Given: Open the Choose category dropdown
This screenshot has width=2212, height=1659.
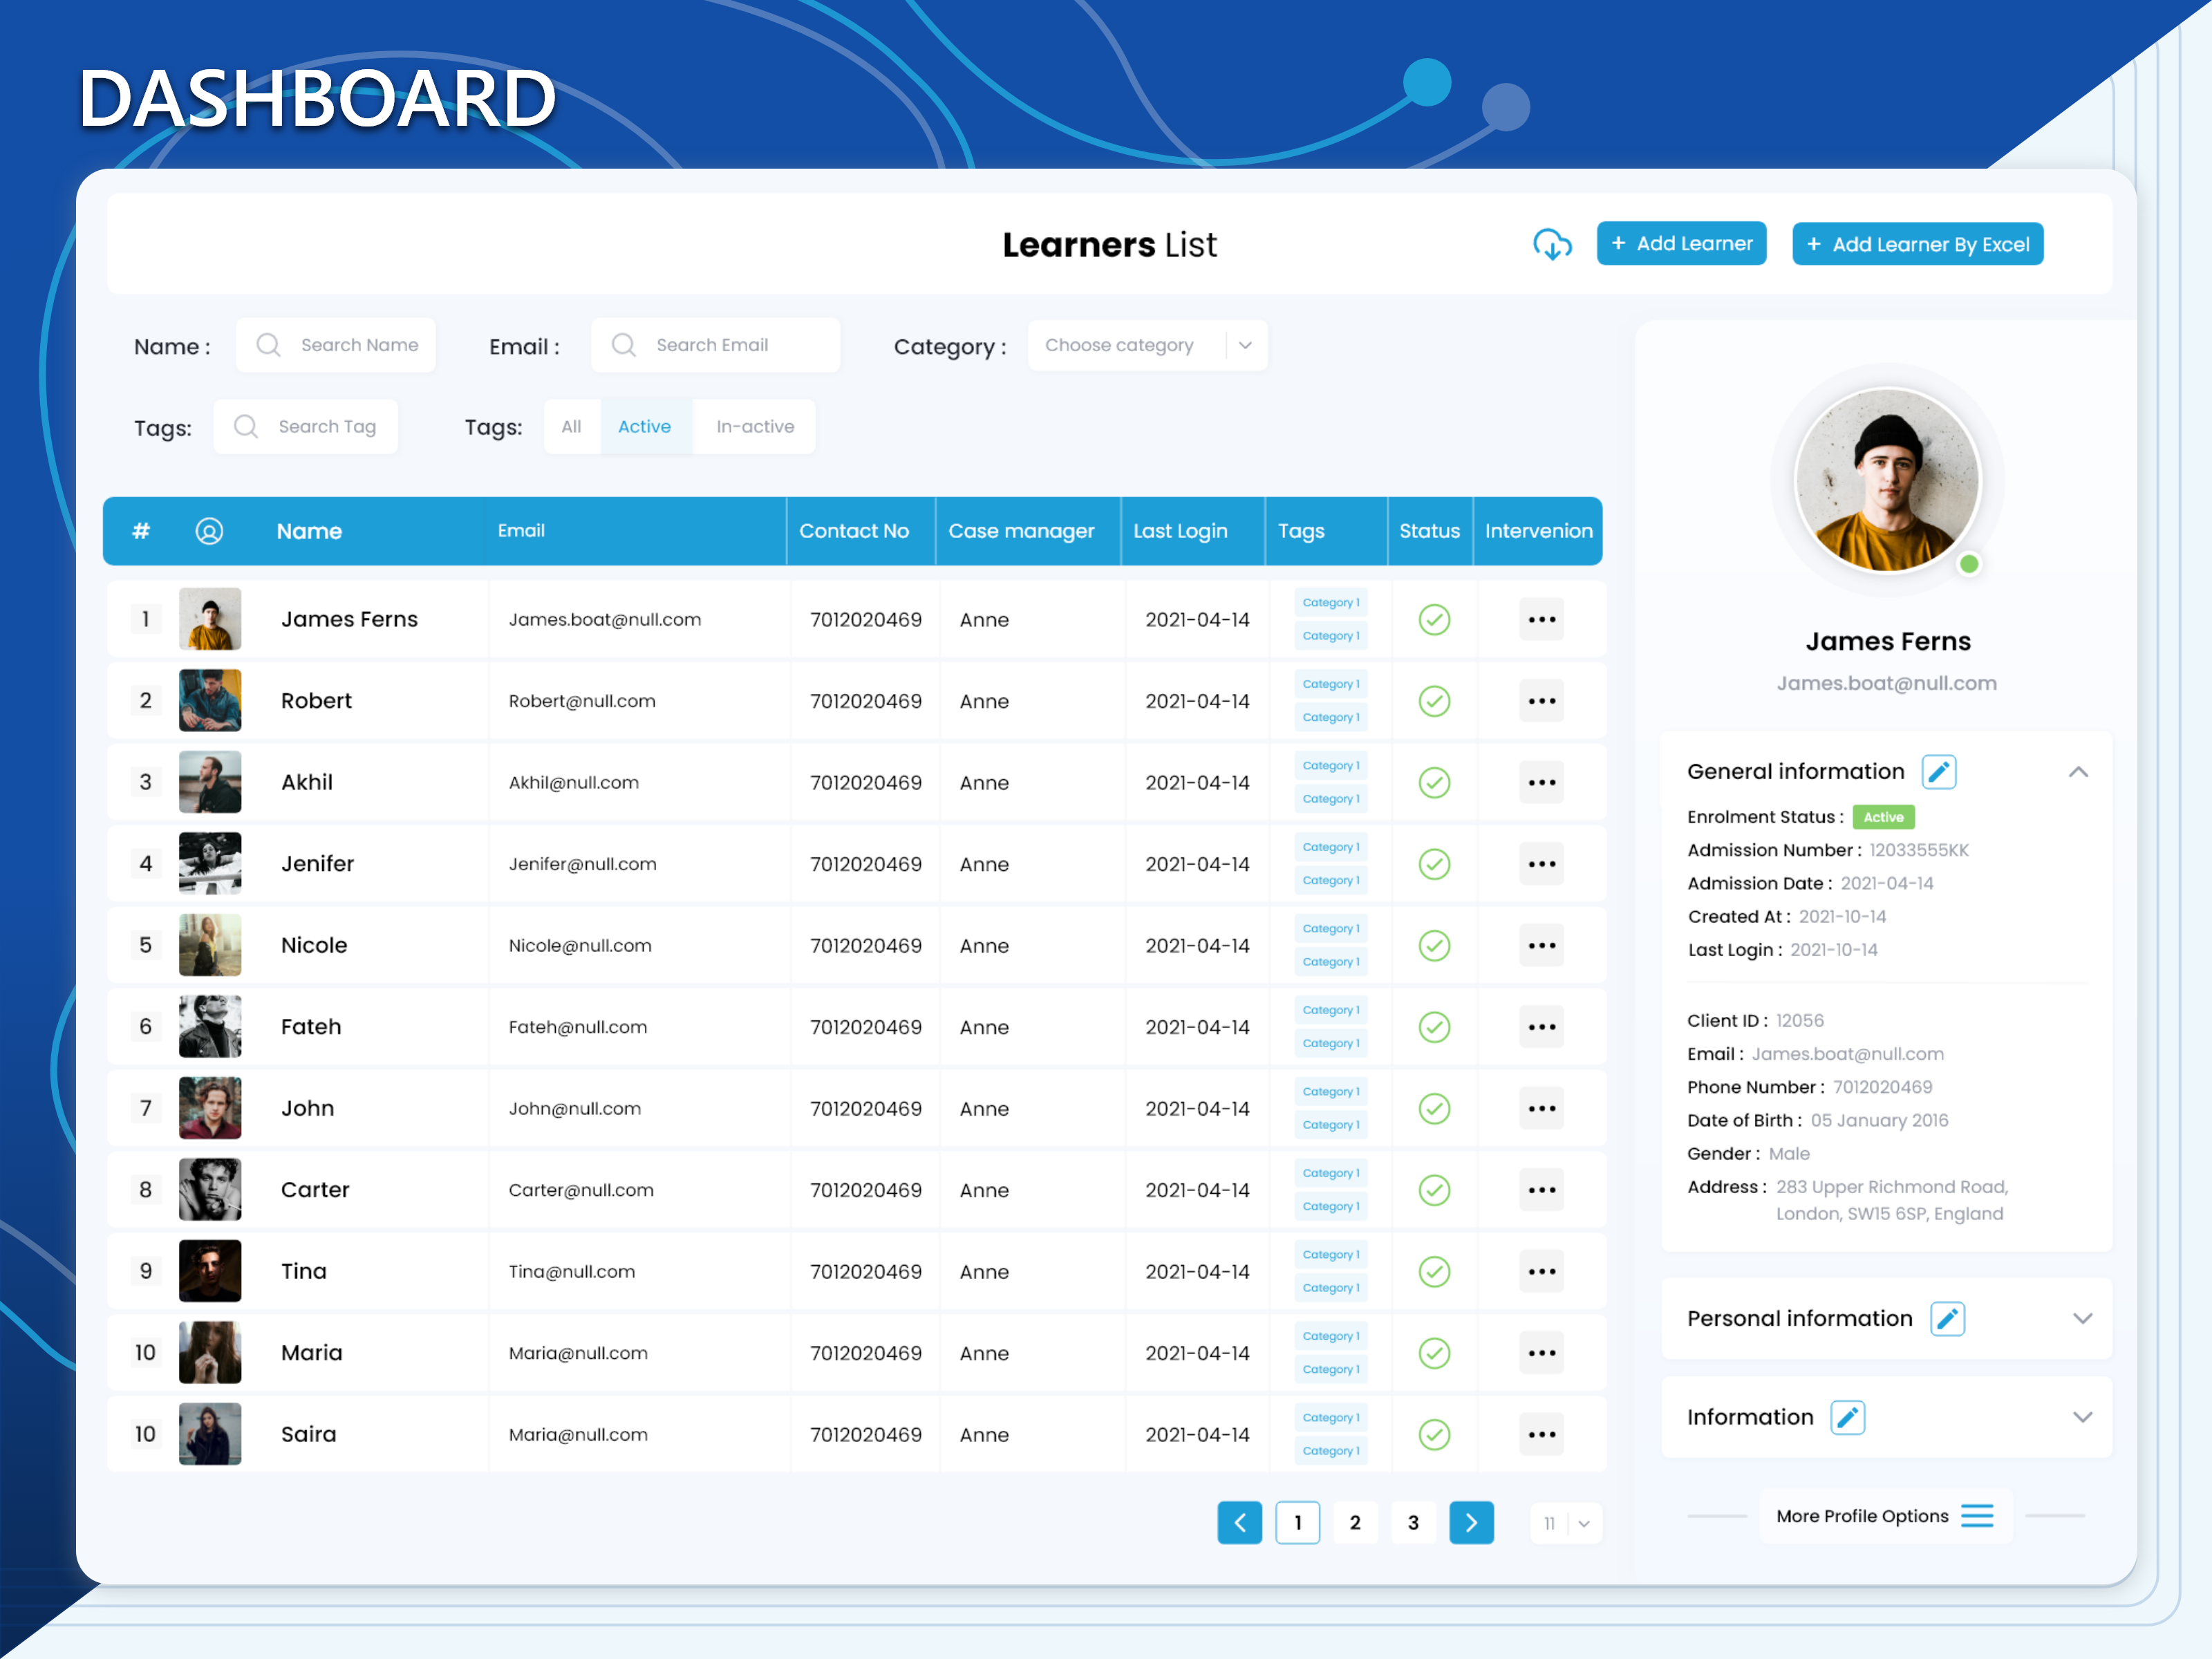Looking at the screenshot, I should pyautogui.click(x=1147, y=346).
